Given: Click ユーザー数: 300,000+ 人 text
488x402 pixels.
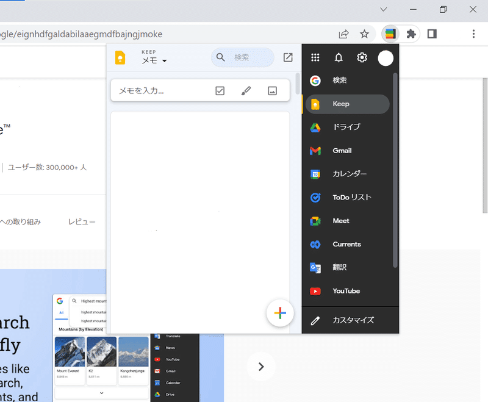Looking at the screenshot, I should (47, 167).
